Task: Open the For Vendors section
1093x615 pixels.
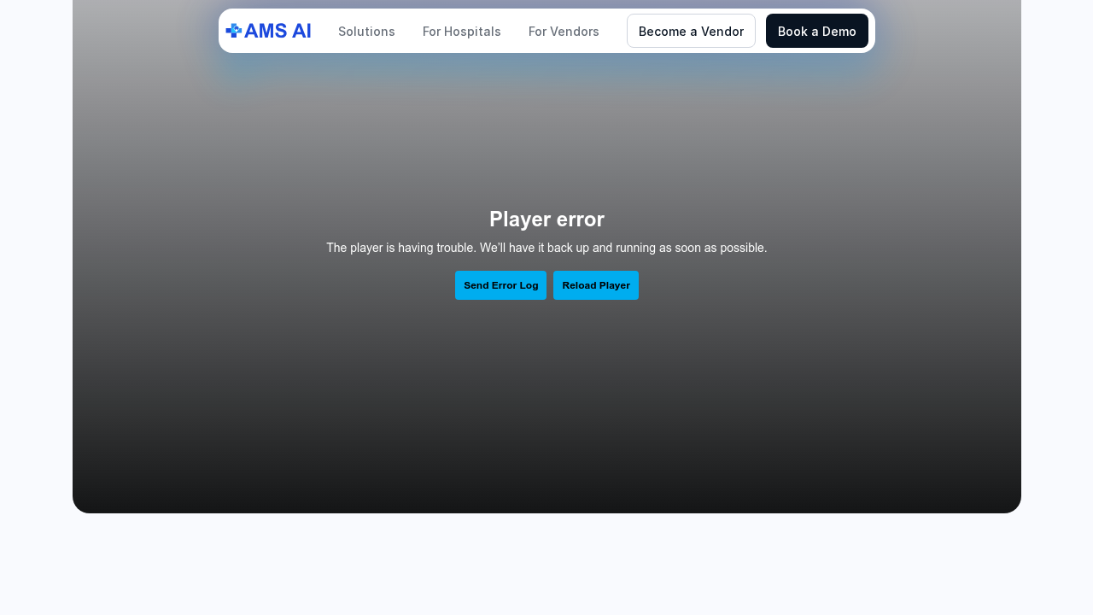Action: pos(564,30)
